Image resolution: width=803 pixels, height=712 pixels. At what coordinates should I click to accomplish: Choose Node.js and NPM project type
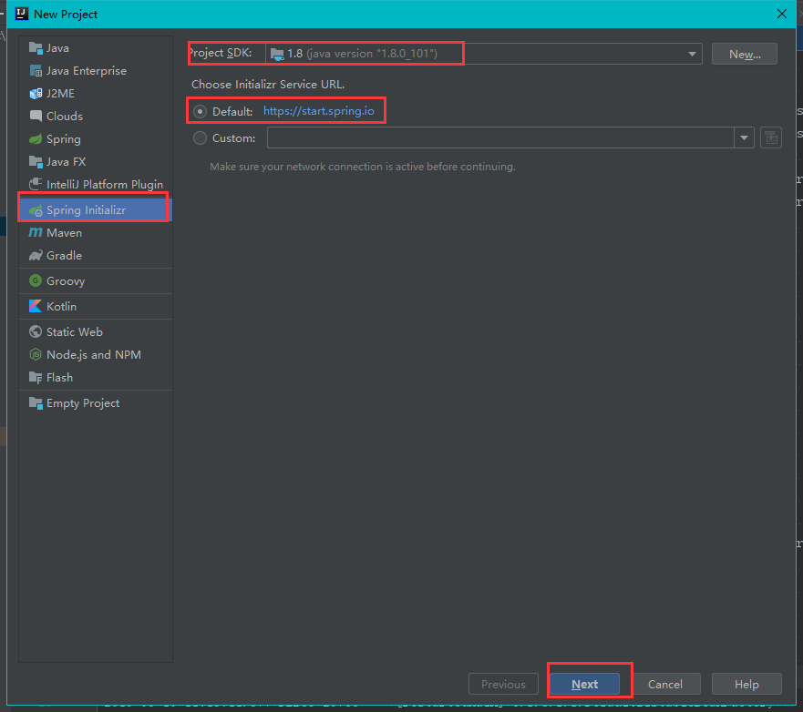point(96,354)
